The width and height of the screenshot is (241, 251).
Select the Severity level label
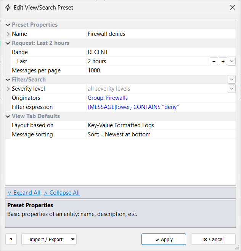(28, 89)
